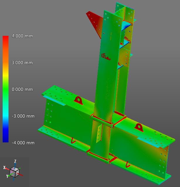Click the X axis label on the triad
The width and height of the screenshot is (180, 187).
click(x=4, y=167)
